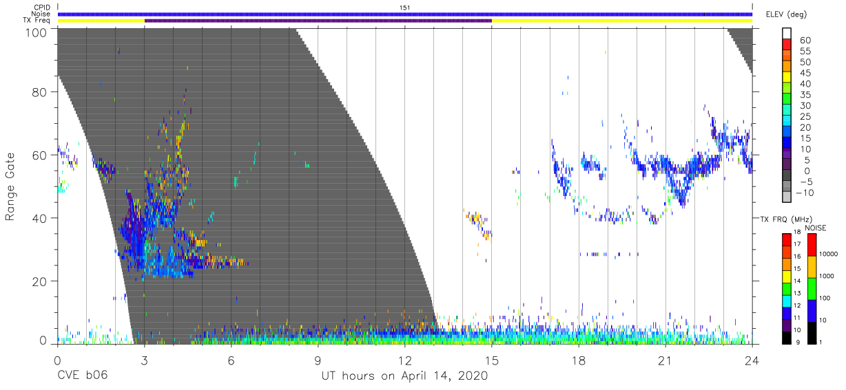
Task: Click the y-axis tick label '20'
Action: tap(39, 281)
